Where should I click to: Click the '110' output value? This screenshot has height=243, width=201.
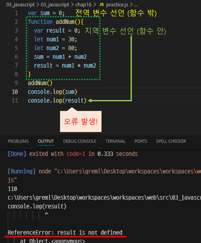pyautogui.click(x=12, y=189)
